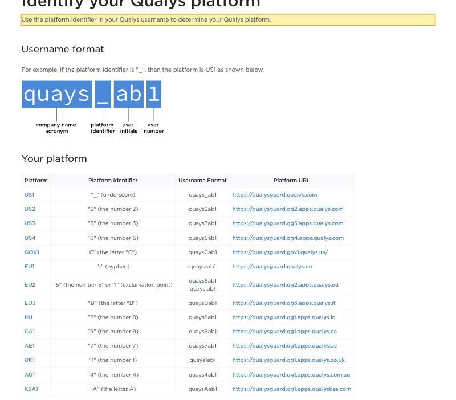Image resolution: width=456 pixels, height=400 pixels.
Task: Open the KSA1 platform link
Action: point(31,389)
